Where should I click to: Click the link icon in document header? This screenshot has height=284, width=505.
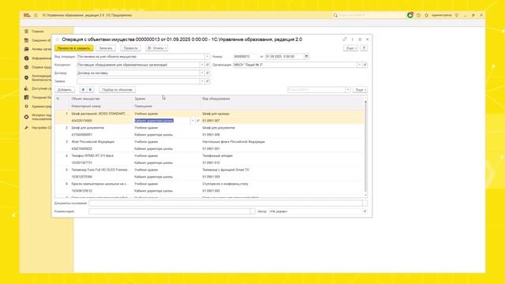[x=345, y=39]
